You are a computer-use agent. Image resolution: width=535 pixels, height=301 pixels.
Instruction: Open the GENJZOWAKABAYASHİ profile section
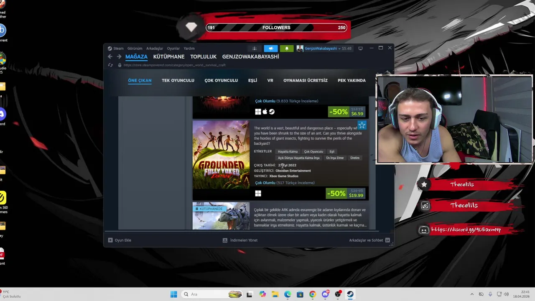[250, 56]
